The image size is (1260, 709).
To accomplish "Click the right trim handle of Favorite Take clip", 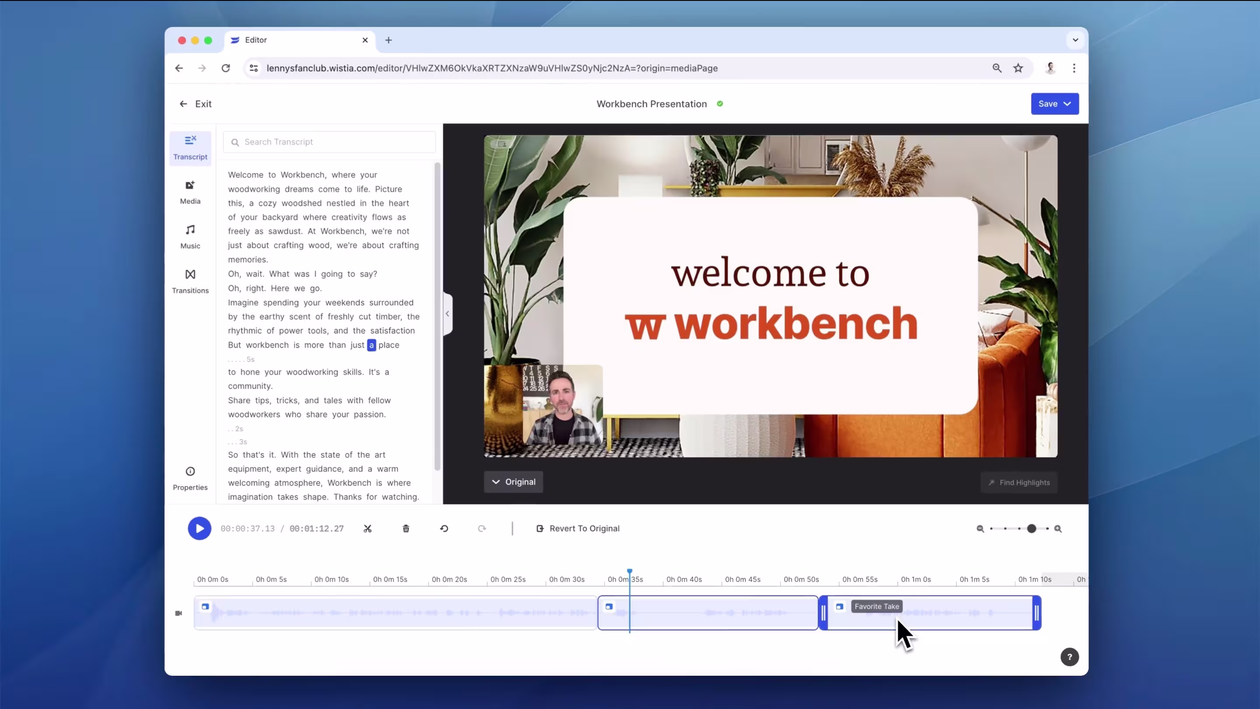I will click(x=1036, y=613).
